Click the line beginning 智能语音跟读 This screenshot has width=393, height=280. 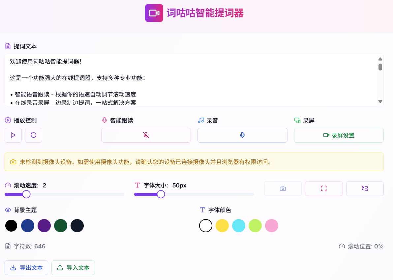(73, 95)
